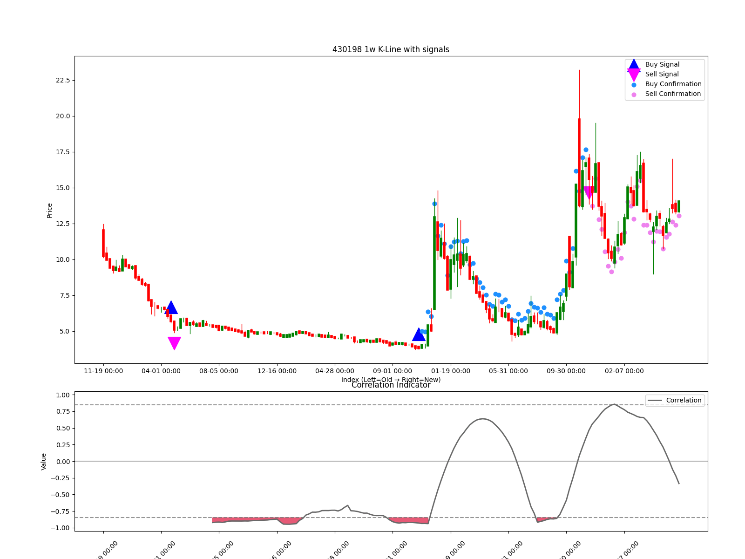Click the -0.25 tick on Value axis
This screenshot has width=745, height=559.
click(x=61, y=478)
